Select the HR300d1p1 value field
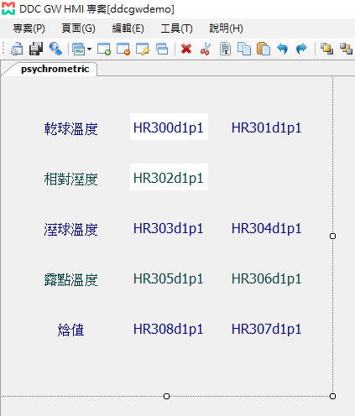Viewport: 355px width, 416px height. coord(169,127)
